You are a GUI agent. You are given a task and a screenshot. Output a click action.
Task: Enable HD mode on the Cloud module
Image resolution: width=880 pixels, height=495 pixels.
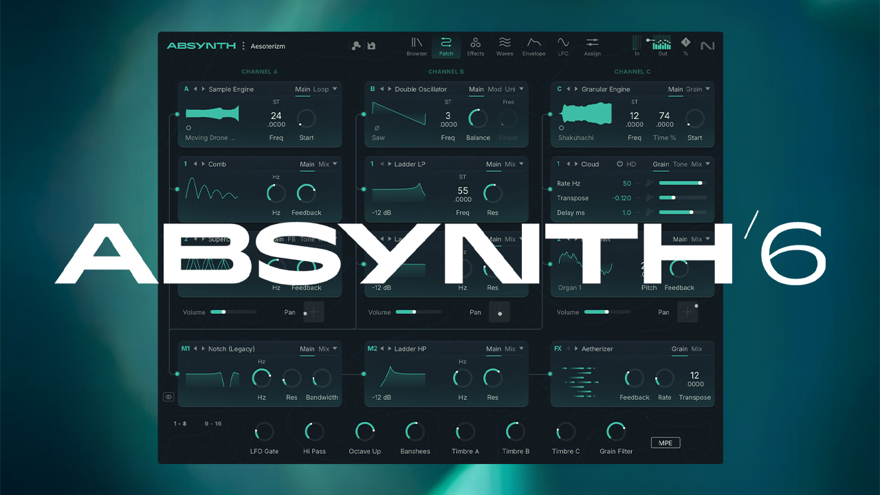click(631, 164)
